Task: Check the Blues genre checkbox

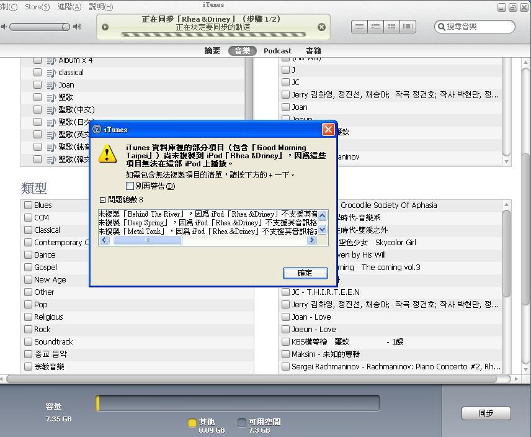Action: coord(28,205)
